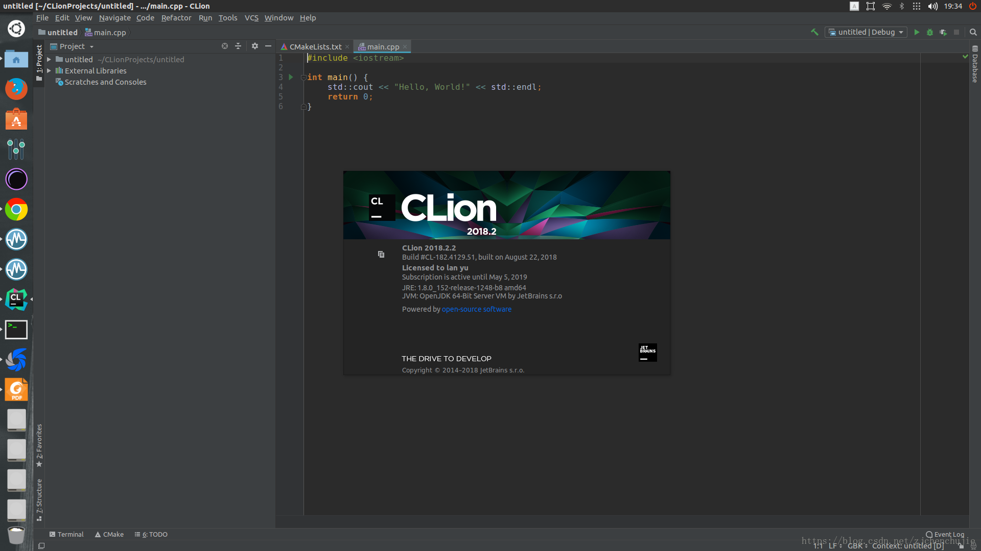Viewport: 981px width, 551px height.
Task: Click the main.cpp breadcrumb in navigation bar
Action: pos(105,33)
